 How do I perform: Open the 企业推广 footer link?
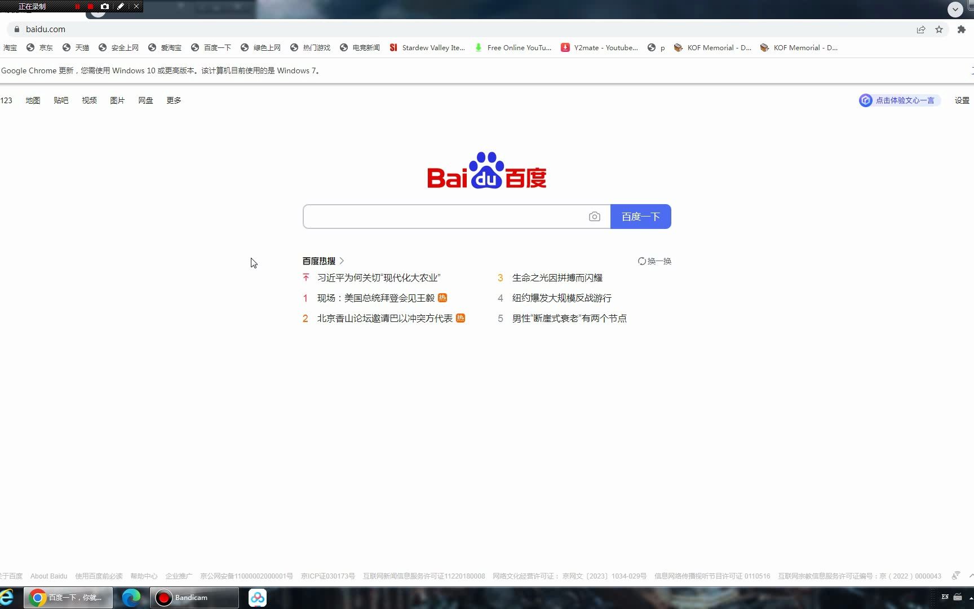179,576
